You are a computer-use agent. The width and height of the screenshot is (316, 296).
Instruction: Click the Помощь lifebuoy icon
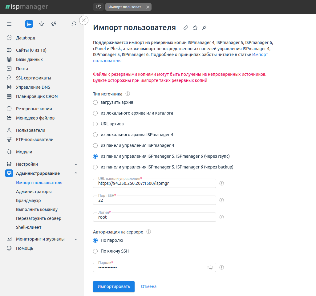coord(9,248)
